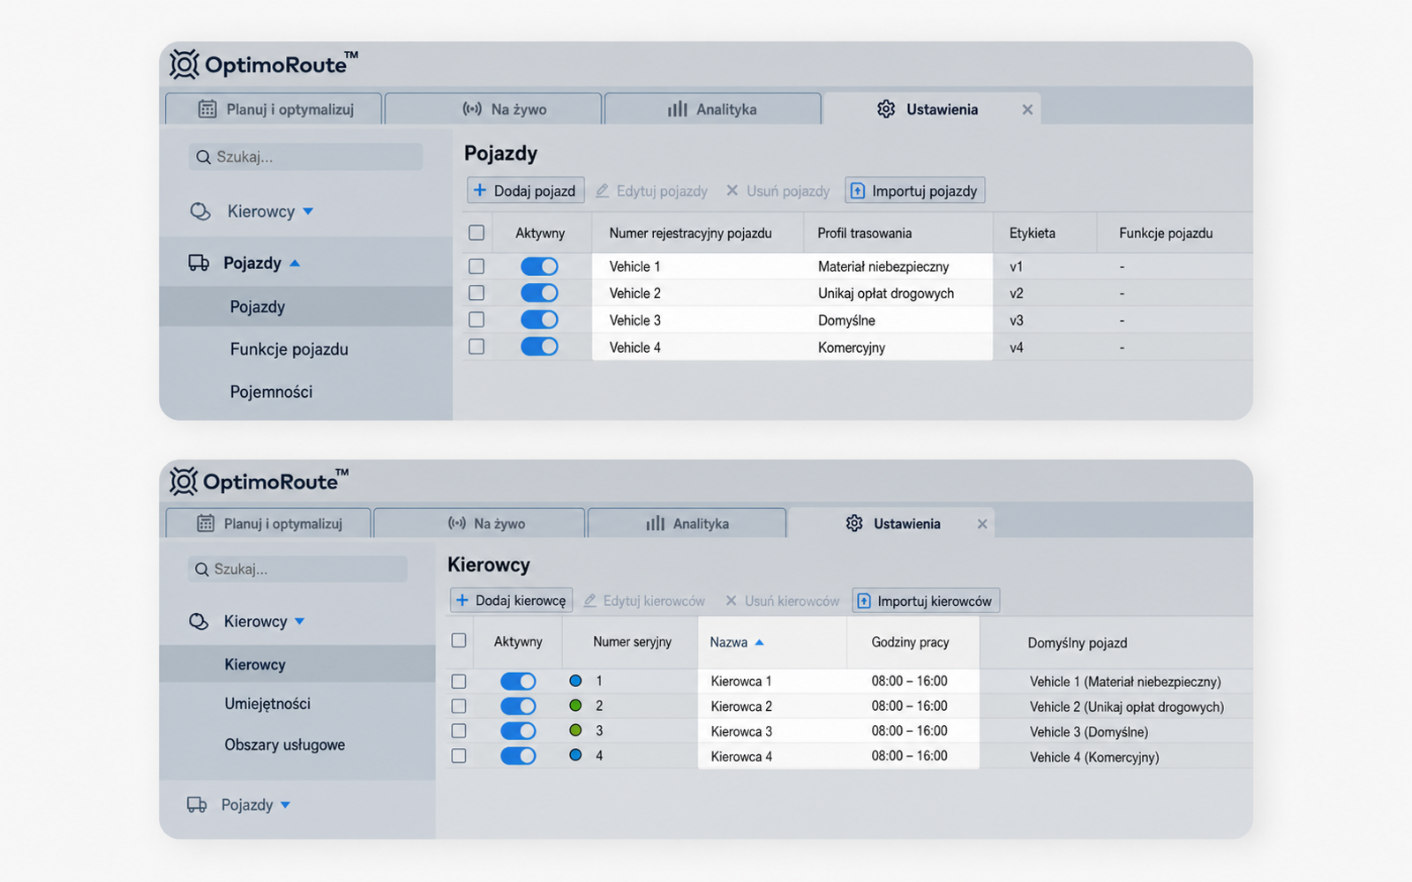The height and width of the screenshot is (882, 1412).
Task: Click the upload icon of Importuj pojazdy
Action: click(857, 191)
